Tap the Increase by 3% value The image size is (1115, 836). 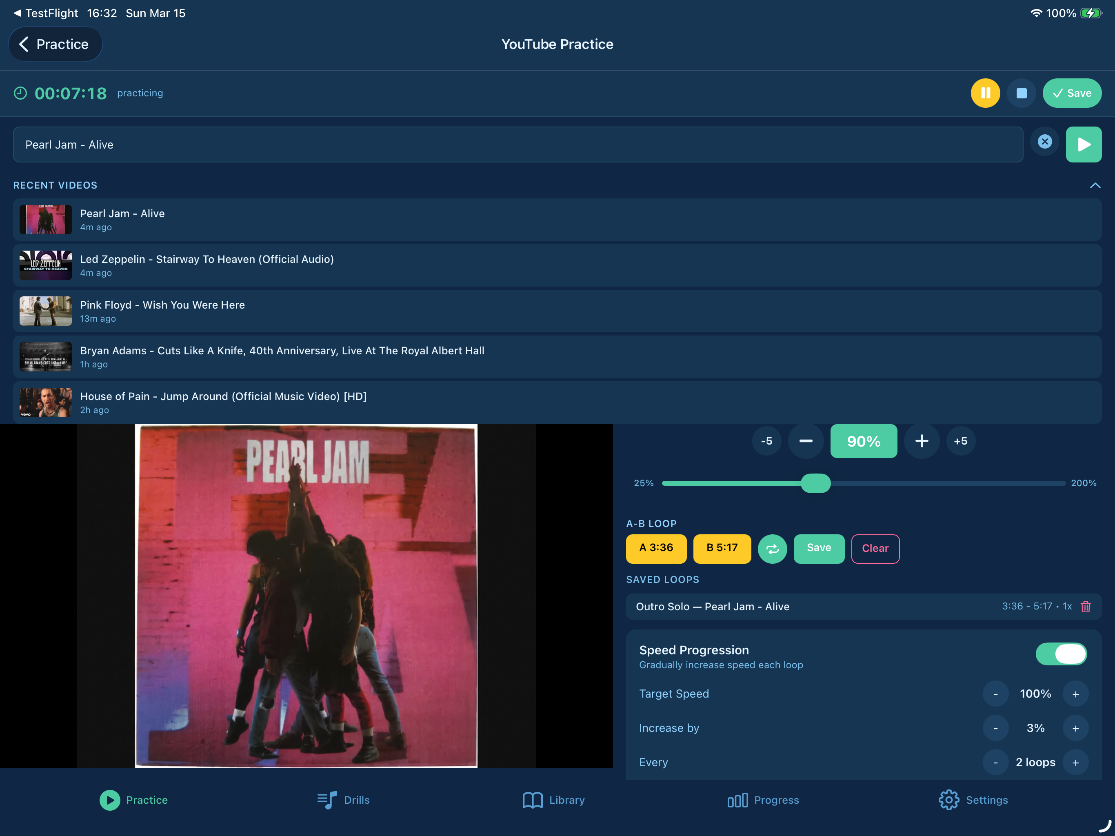coord(1035,729)
